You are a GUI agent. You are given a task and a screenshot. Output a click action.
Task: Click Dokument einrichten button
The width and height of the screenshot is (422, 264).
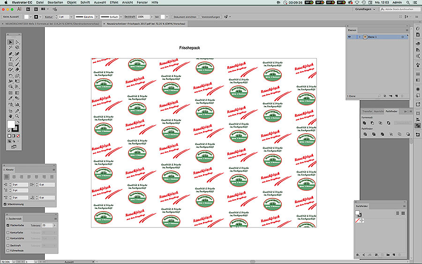pos(185,17)
